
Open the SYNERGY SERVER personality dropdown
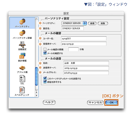[x=74, y=23]
